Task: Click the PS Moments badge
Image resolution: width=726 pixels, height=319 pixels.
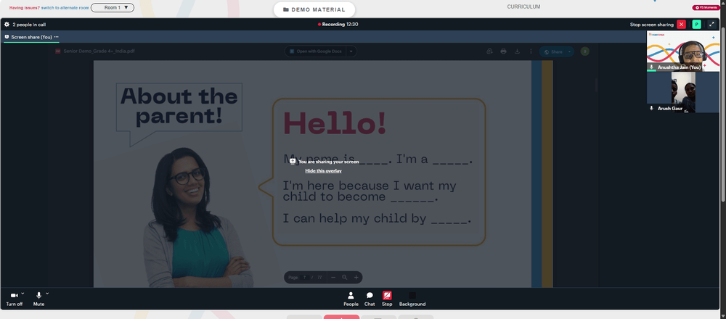Action: point(706,7)
